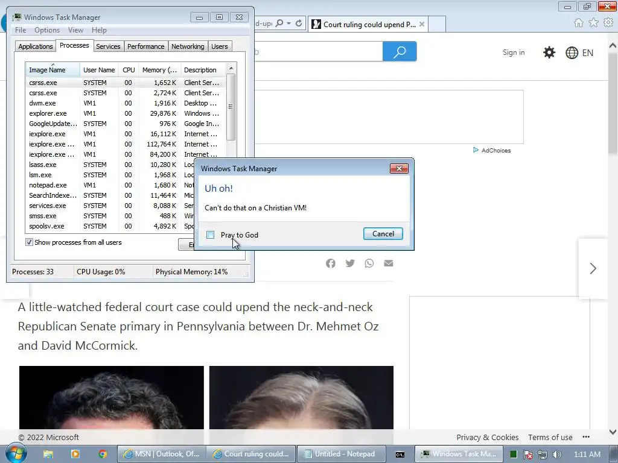618x463 pixels.
Task: Open footer more options ellipsis
Action: coord(586,437)
